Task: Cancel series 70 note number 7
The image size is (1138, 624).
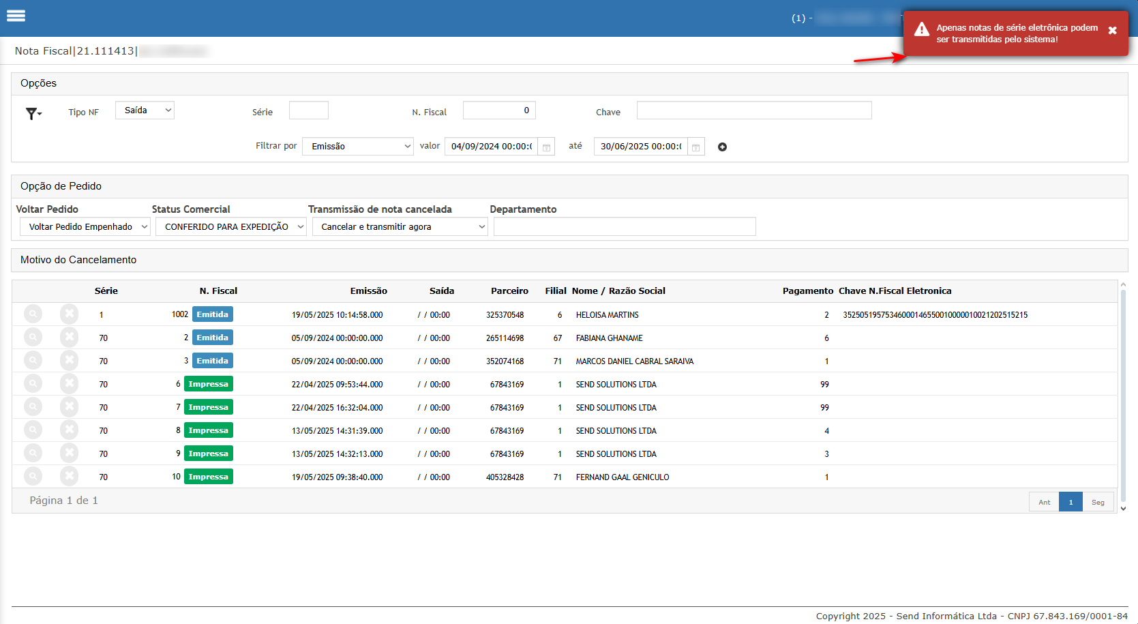Action: 69,406
